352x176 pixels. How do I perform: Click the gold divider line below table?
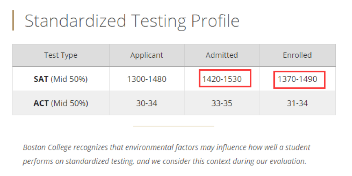click(174, 126)
